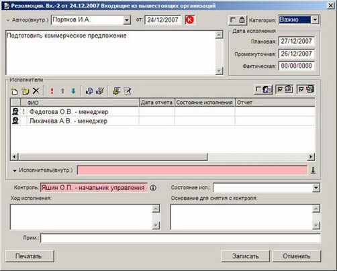
Task: Click the executors list horizontal scrollbar
Action: tap(162, 157)
